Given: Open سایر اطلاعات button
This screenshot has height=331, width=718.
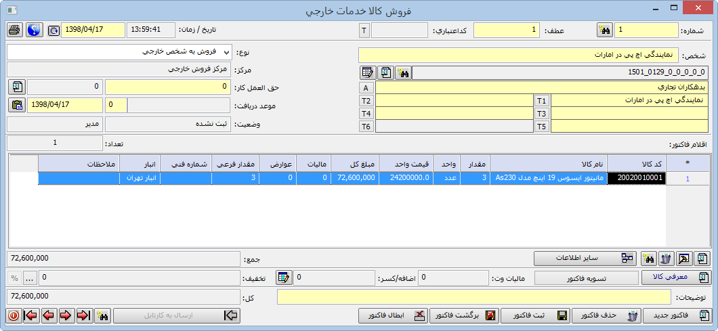Looking at the screenshot, I should [585, 259].
